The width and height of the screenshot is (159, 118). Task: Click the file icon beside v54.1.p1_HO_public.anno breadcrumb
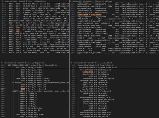pos(95,1)
